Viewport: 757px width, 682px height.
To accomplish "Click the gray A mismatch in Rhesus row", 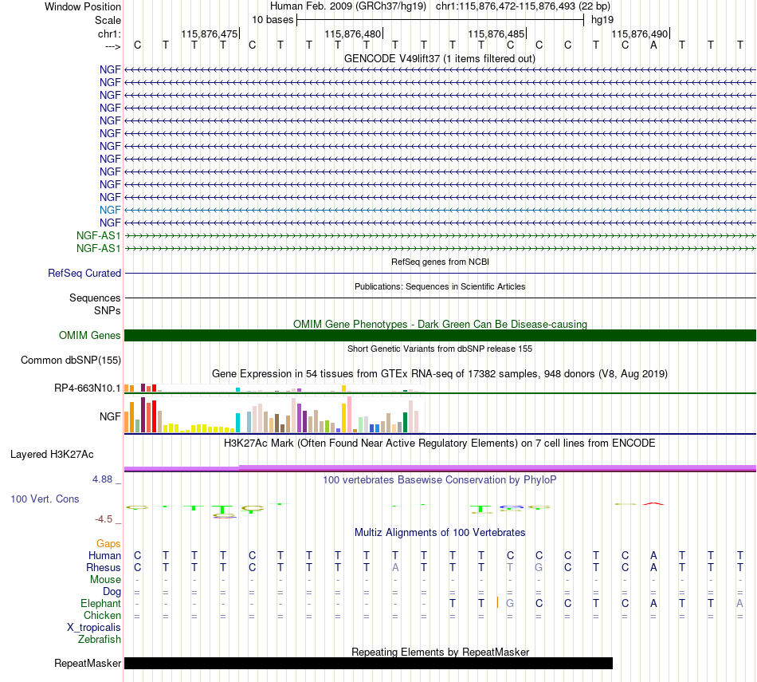I will [395, 567].
